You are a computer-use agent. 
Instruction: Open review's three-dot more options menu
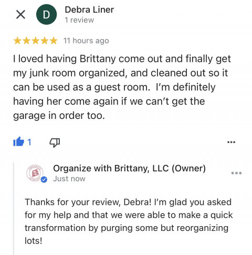click(x=231, y=142)
